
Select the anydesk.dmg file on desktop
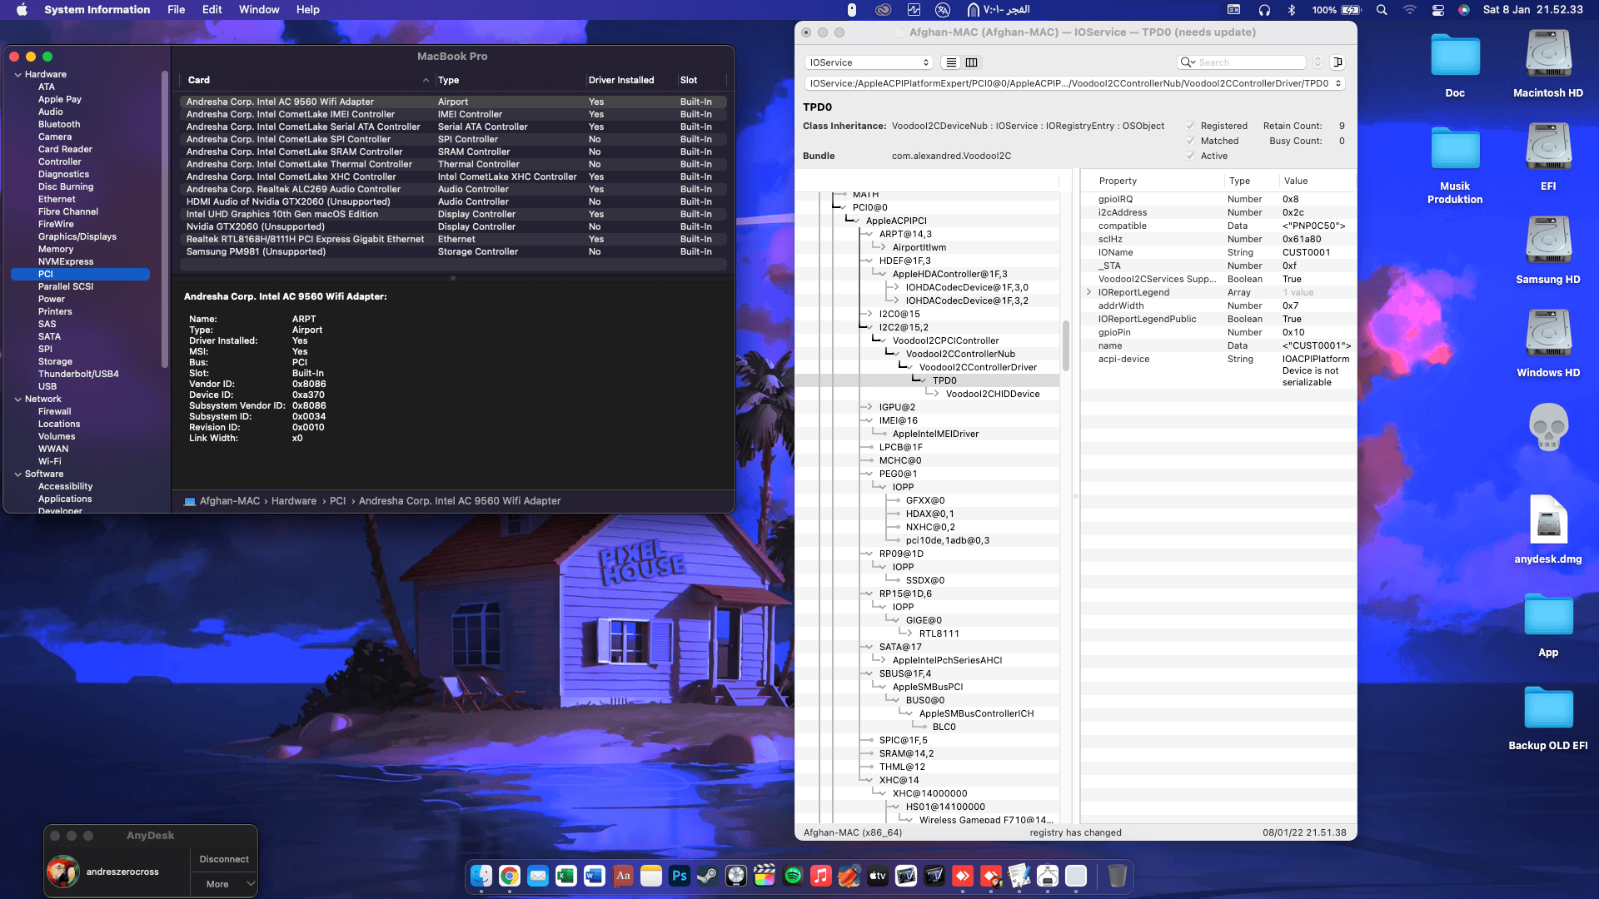[x=1548, y=521]
